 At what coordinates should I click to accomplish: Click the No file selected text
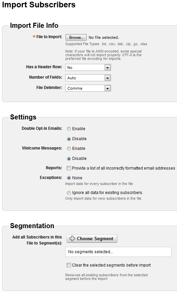pyautogui.click(x=104, y=37)
